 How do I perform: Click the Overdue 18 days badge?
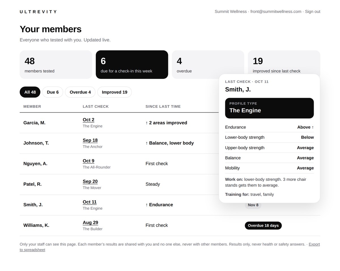point(263,226)
